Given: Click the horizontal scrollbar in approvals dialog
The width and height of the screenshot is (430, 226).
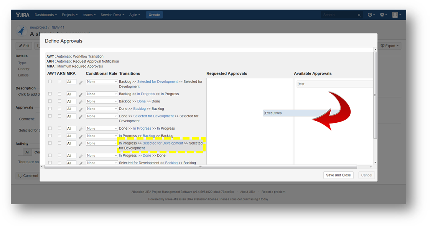Looking at the screenshot, I should tap(200, 167).
